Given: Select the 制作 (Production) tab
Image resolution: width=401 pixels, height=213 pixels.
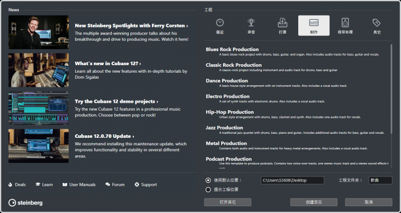Looking at the screenshot, I should point(314,25).
